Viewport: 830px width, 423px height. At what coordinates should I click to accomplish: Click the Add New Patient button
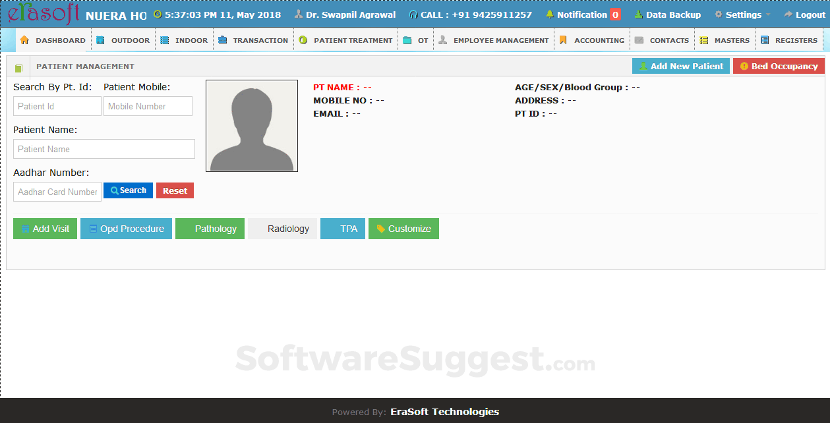(680, 66)
